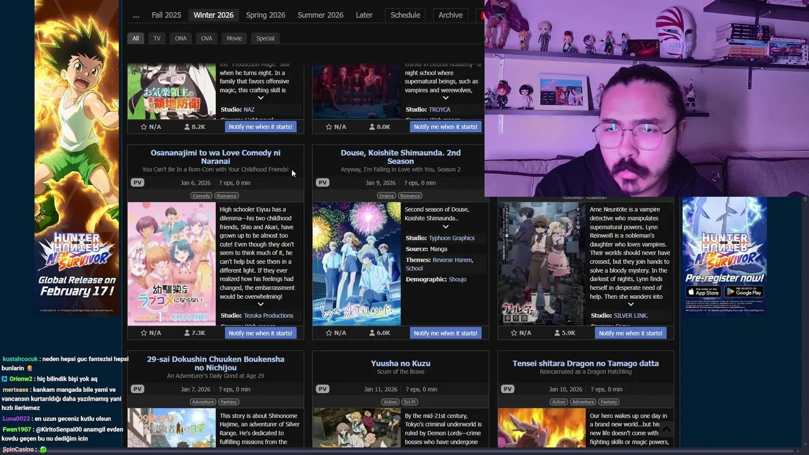The height and width of the screenshot is (455, 809).
Task: Expand the Osananajimi synopsis chevron
Action: 260,305
